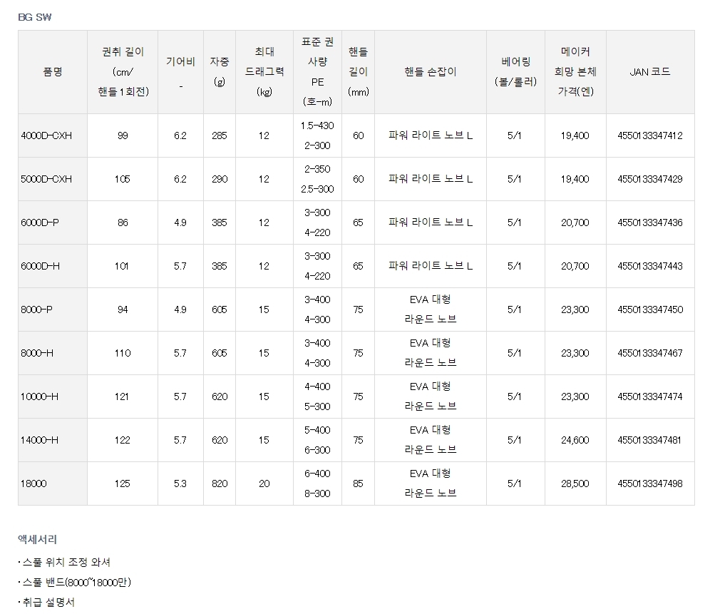Click the JAN 코드 column header
Viewport: 715px width, 614px height.
[x=649, y=72]
